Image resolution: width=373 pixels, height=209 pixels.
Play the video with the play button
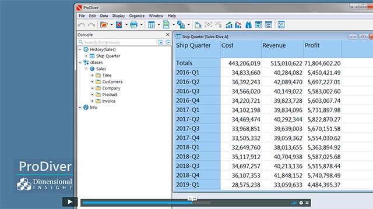click(x=70, y=201)
